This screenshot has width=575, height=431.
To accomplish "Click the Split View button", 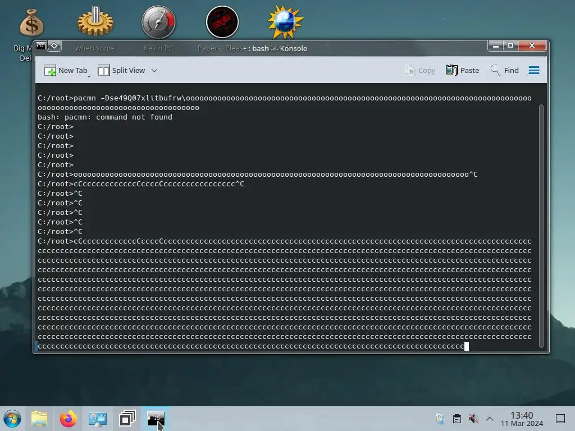I will (121, 70).
